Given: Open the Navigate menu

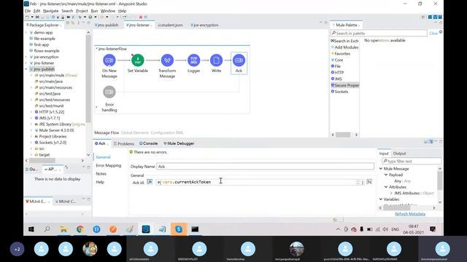Looking at the screenshot, I should click(x=50, y=11).
